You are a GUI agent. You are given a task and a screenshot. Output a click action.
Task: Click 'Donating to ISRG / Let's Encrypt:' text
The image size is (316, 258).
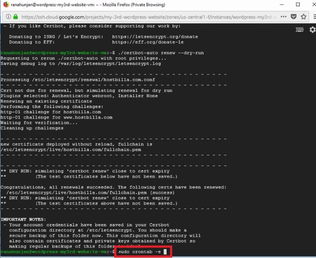[x=56, y=37]
